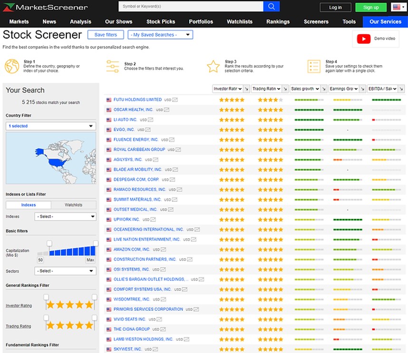Open chart icon for Ramaco Resources, Inc.
This screenshot has height=353, width=408.
click(179, 189)
